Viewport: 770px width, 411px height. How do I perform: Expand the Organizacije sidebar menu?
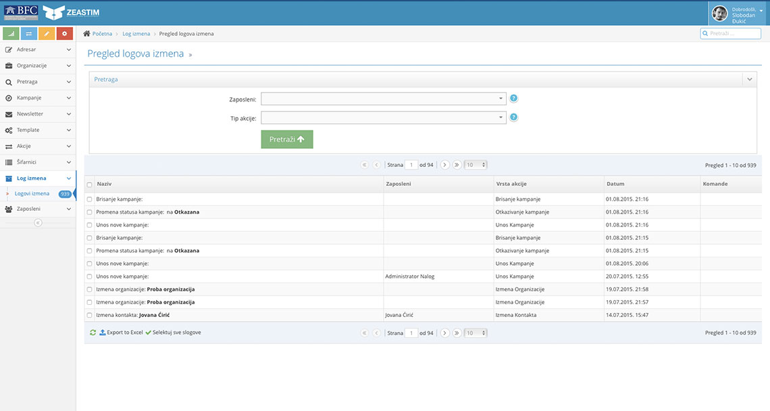point(38,66)
